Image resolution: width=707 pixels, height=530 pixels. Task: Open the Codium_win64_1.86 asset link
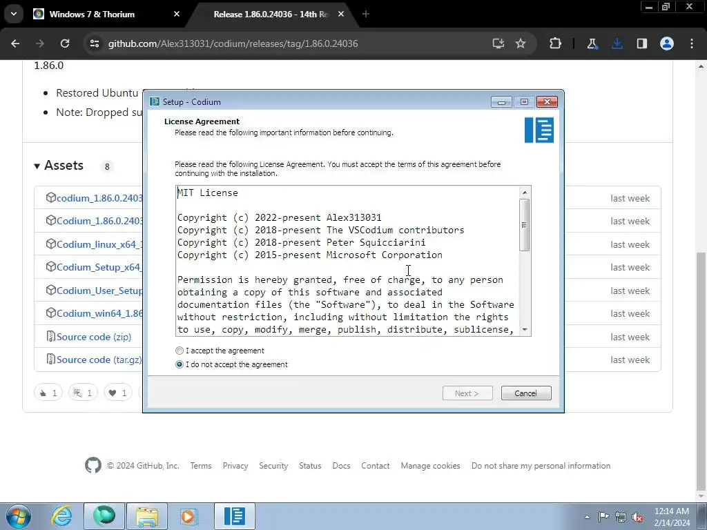pyautogui.click(x=99, y=313)
